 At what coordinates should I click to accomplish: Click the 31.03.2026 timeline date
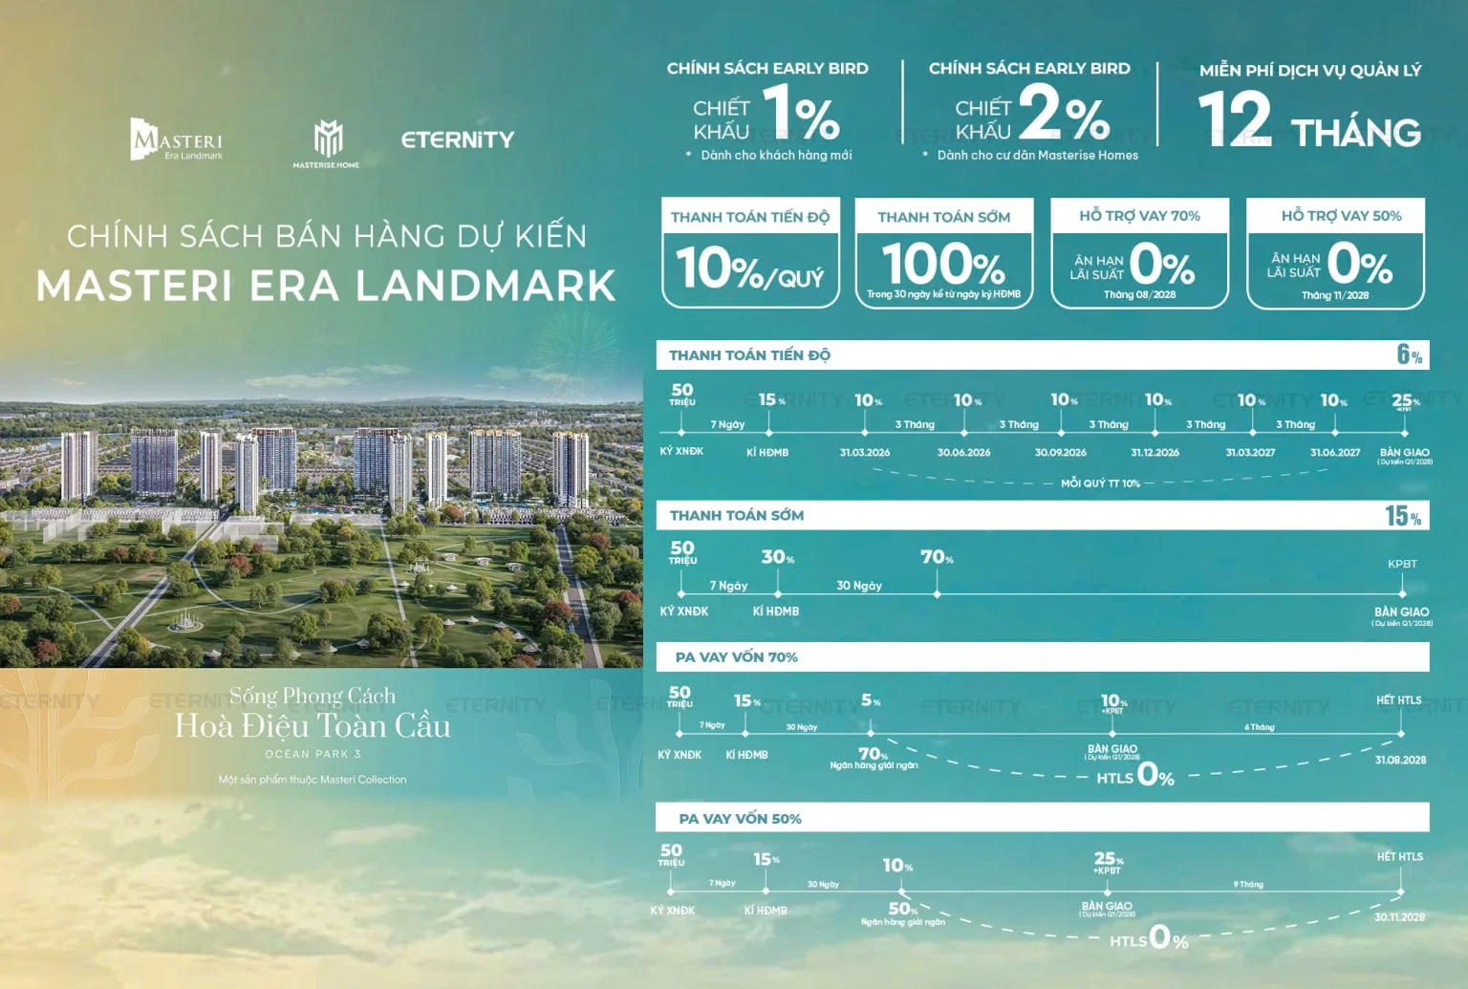865,452
